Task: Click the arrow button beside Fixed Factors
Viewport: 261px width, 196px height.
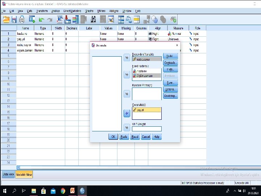Action: [x=127, y=74]
